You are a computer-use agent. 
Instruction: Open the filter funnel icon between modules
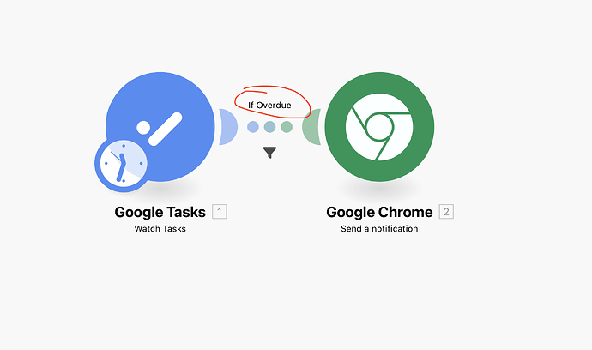tap(269, 152)
